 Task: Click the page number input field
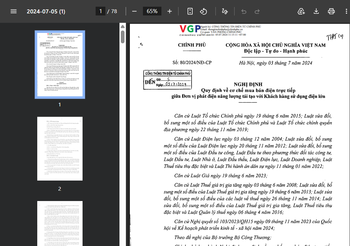pyautogui.click(x=100, y=11)
